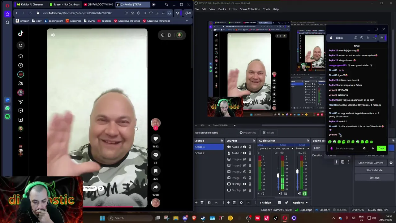Add a new source in OBS

pyautogui.click(x=228, y=203)
